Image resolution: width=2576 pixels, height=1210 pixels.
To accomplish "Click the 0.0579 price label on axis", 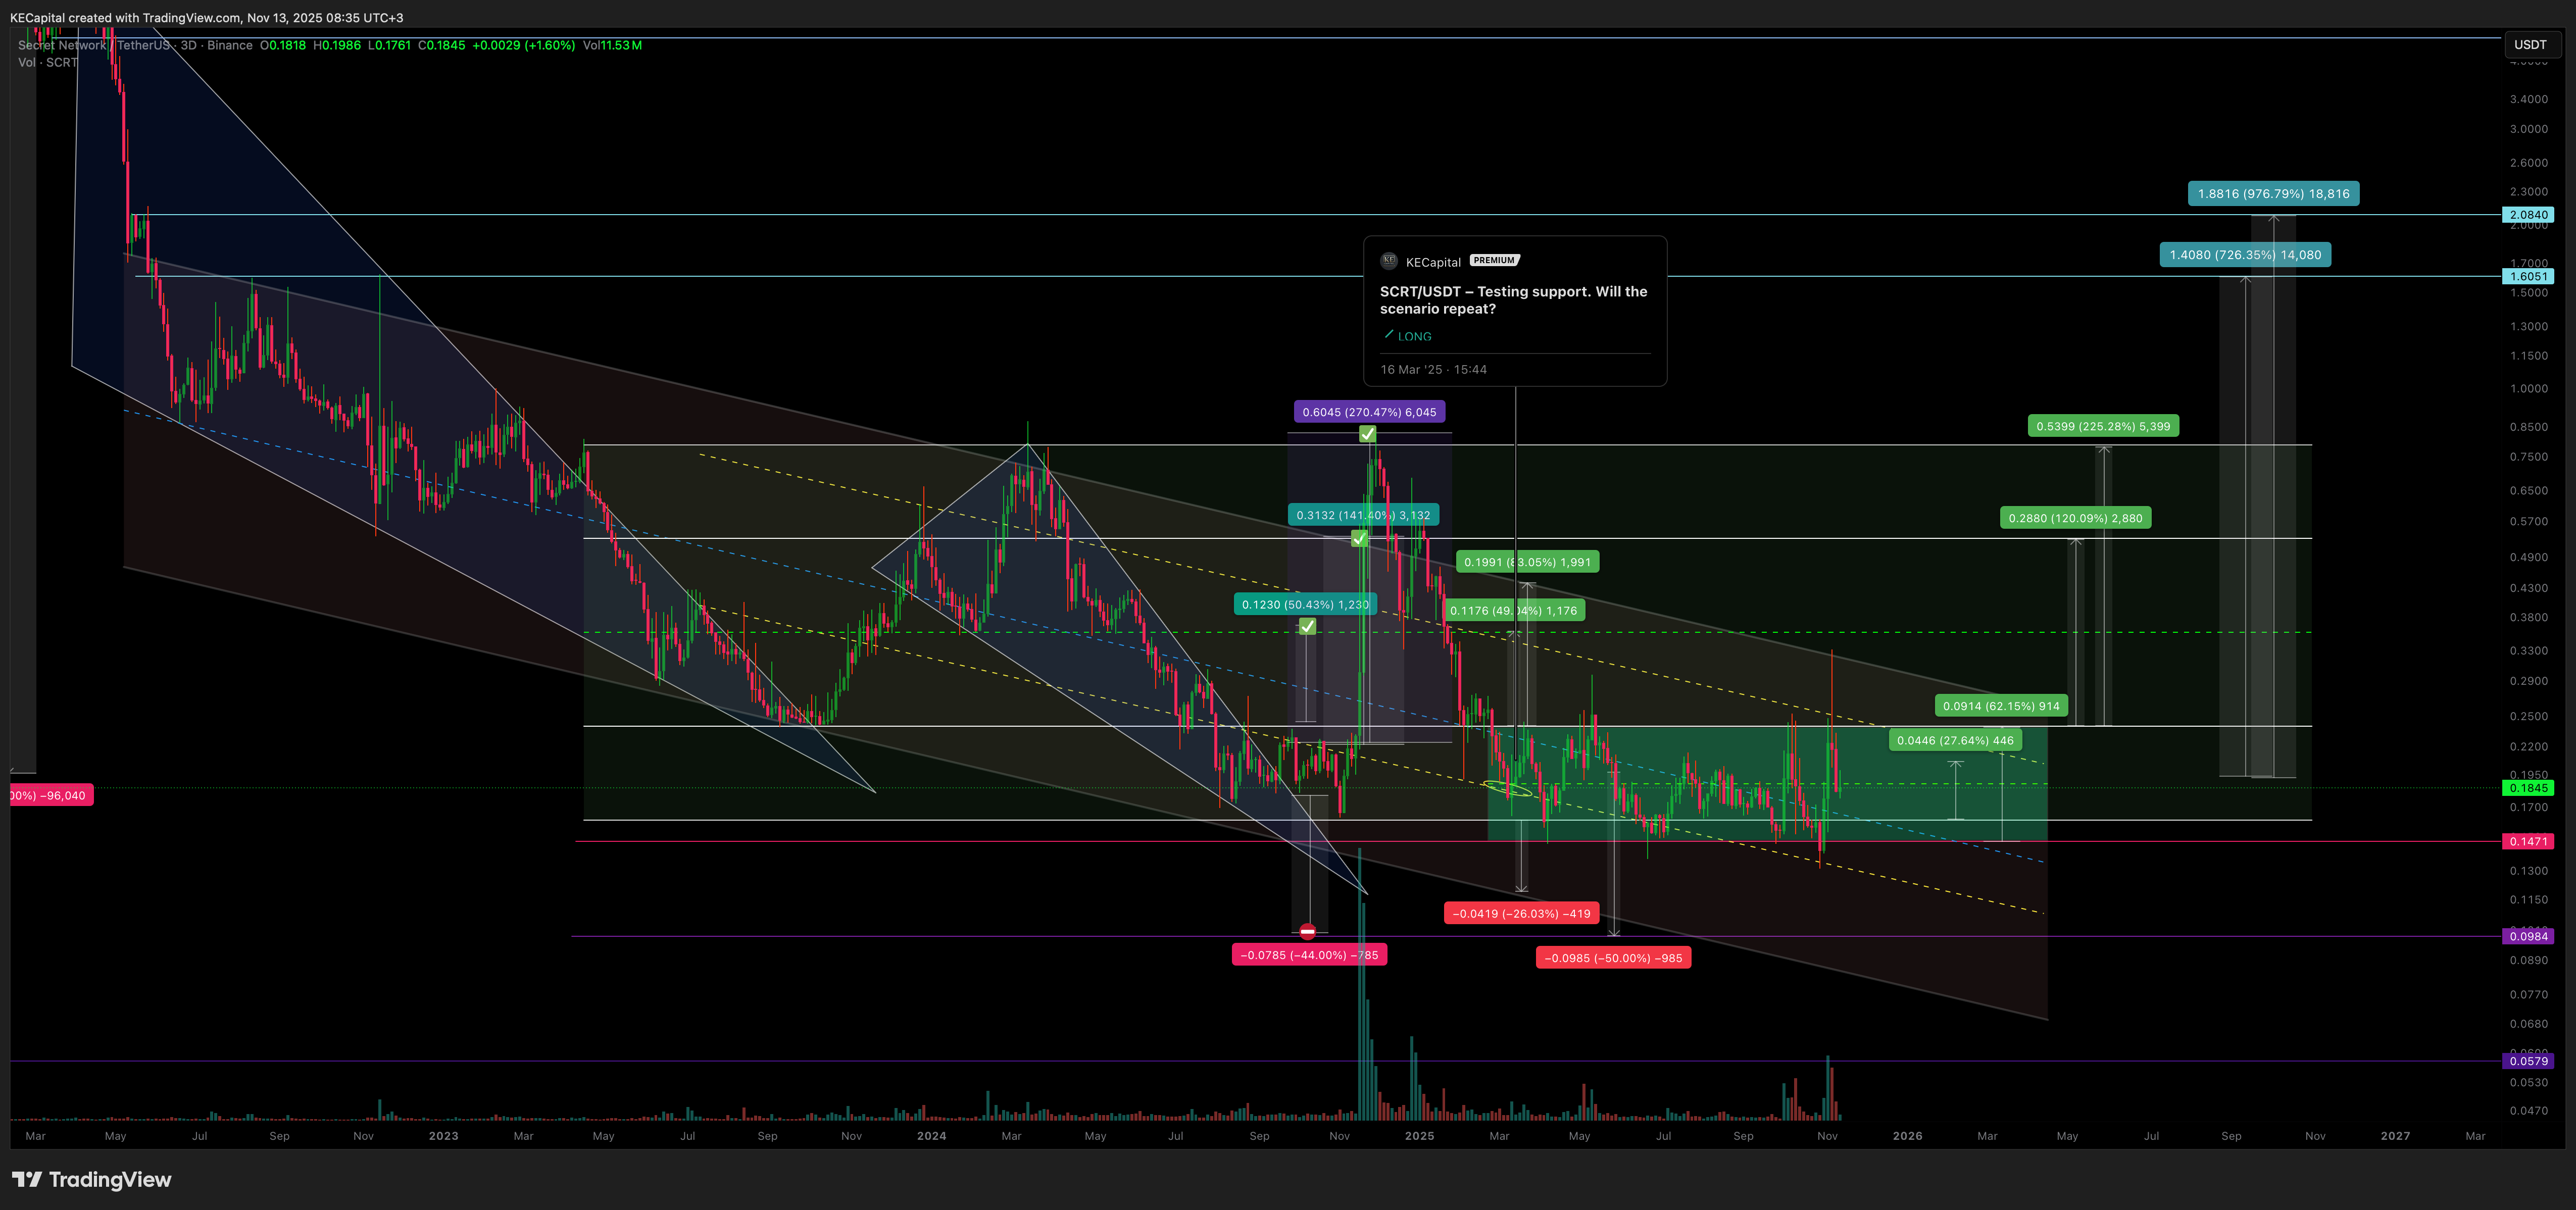I will coord(2528,1061).
